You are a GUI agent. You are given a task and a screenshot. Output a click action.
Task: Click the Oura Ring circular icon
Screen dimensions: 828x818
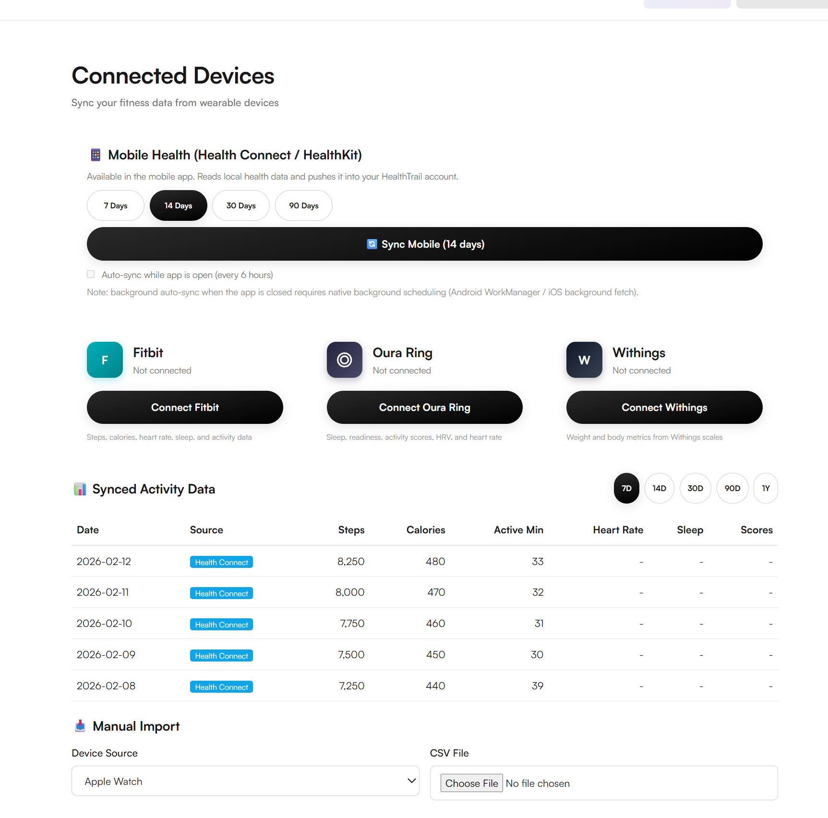coord(344,360)
